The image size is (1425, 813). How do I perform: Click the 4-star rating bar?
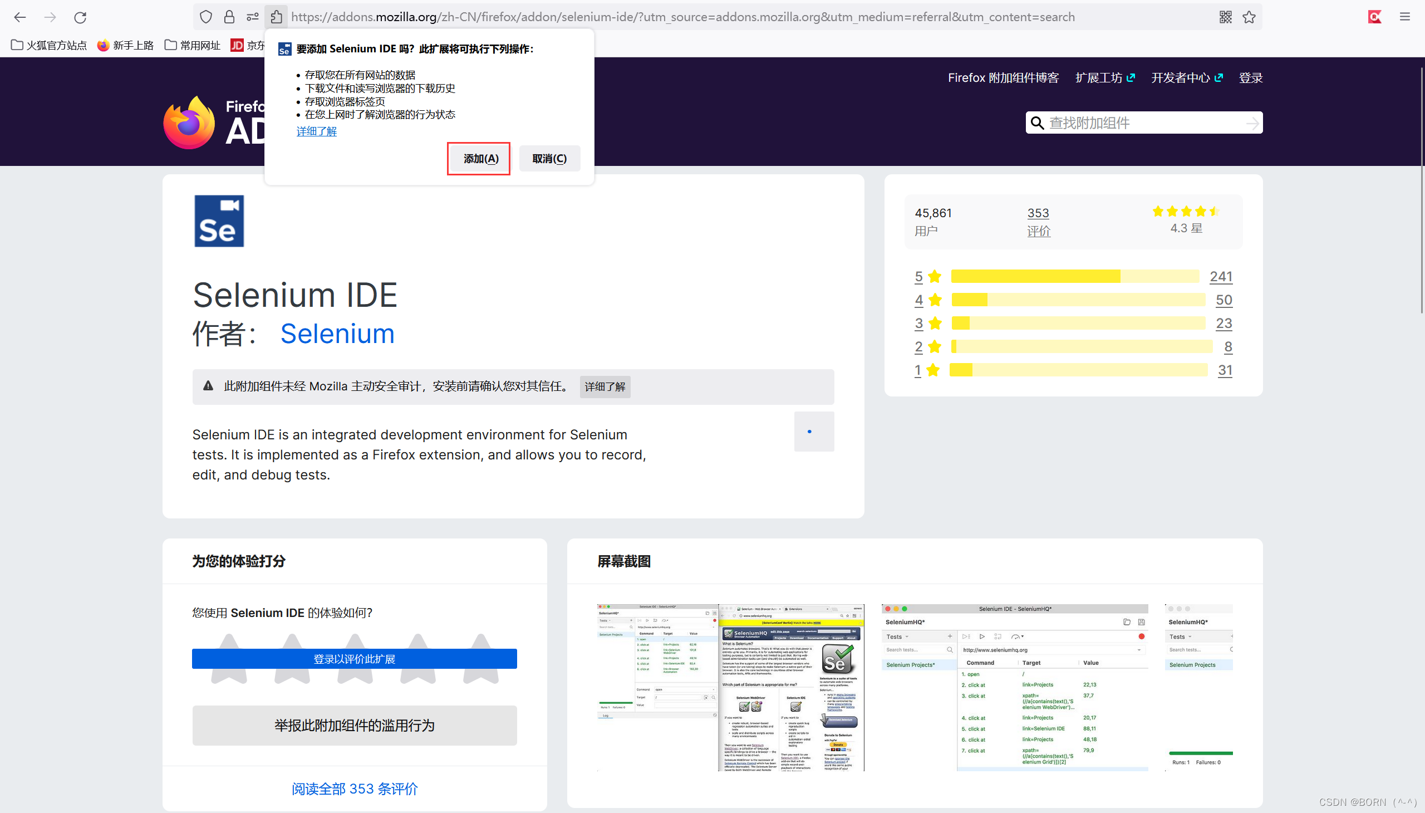[1078, 300]
